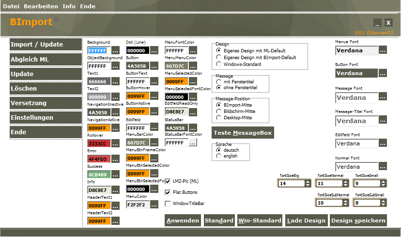401x237 pixels.
Task: Click the MenuColor F2F2F2 field
Action: point(138,205)
